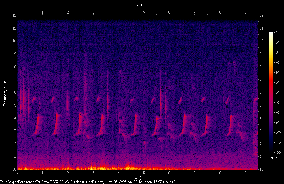The width and height of the screenshot is (284, 184).
Task: Click the "4" second tick on the top time axis
Action: [x=119, y=12]
